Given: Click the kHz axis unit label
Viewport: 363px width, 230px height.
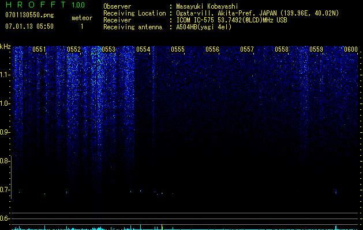Looking at the screenshot, I should pyautogui.click(x=5, y=47).
